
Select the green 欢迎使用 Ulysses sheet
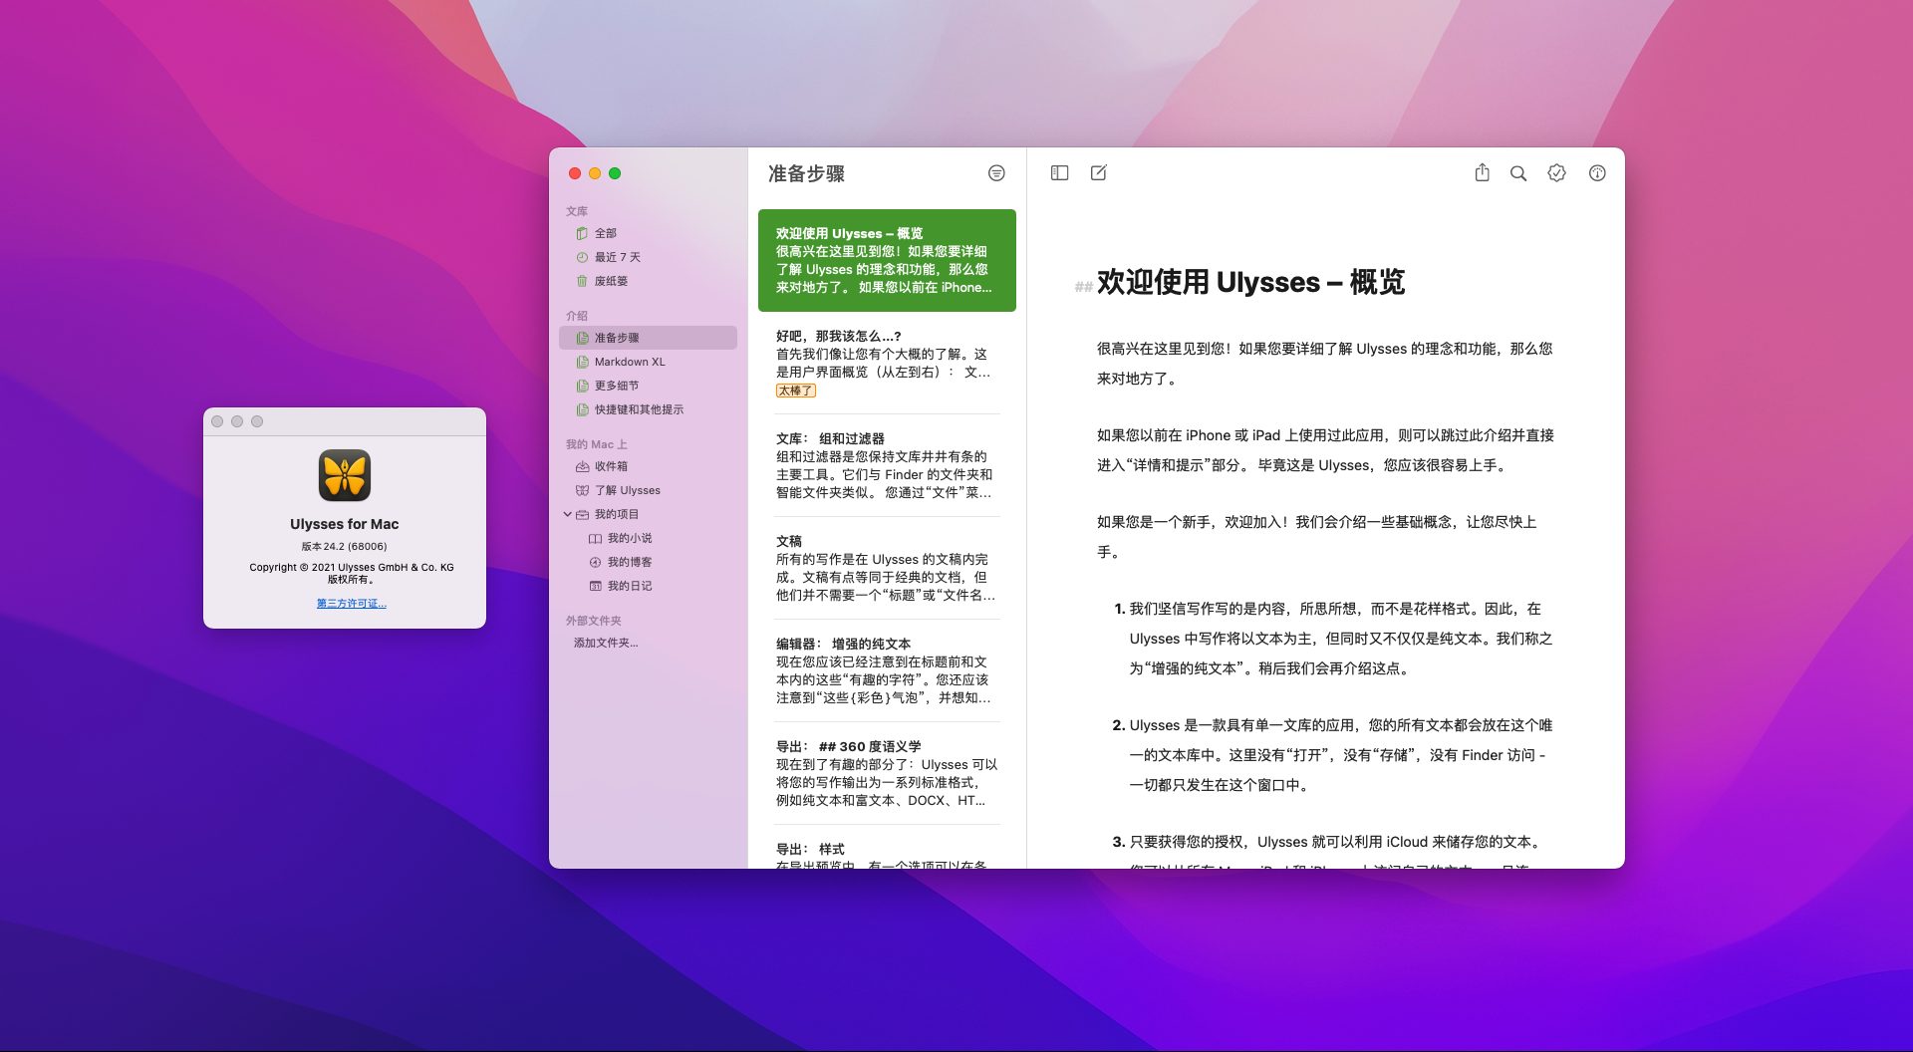click(887, 259)
